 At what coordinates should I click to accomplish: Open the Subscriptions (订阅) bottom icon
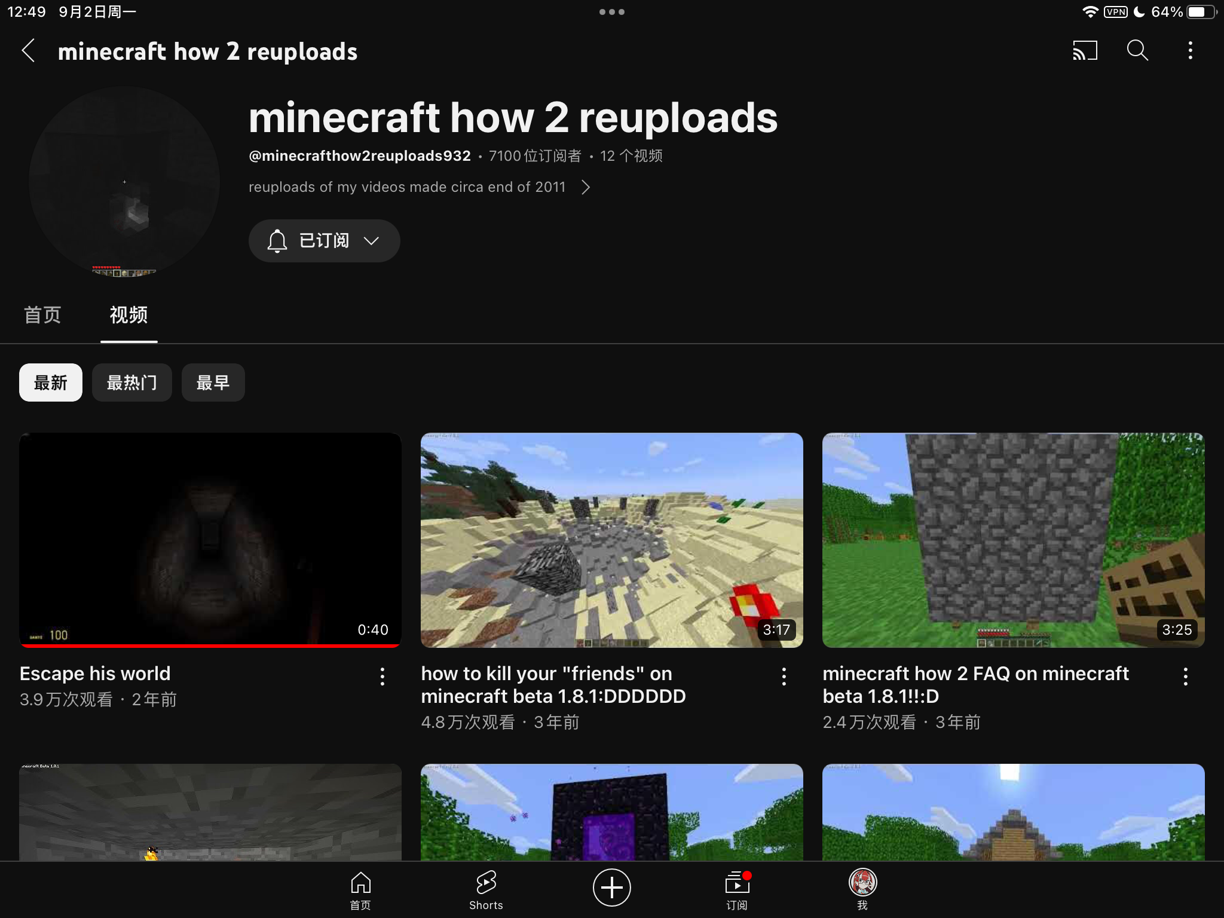coord(737,889)
